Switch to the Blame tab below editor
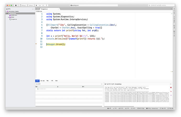The width and height of the screenshot is (181, 117). [x=47, y=81]
